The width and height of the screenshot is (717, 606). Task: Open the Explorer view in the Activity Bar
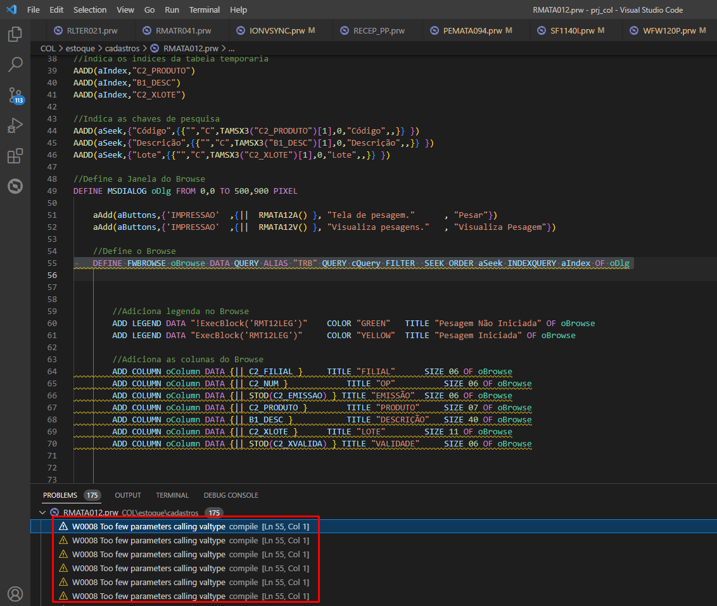(15, 34)
